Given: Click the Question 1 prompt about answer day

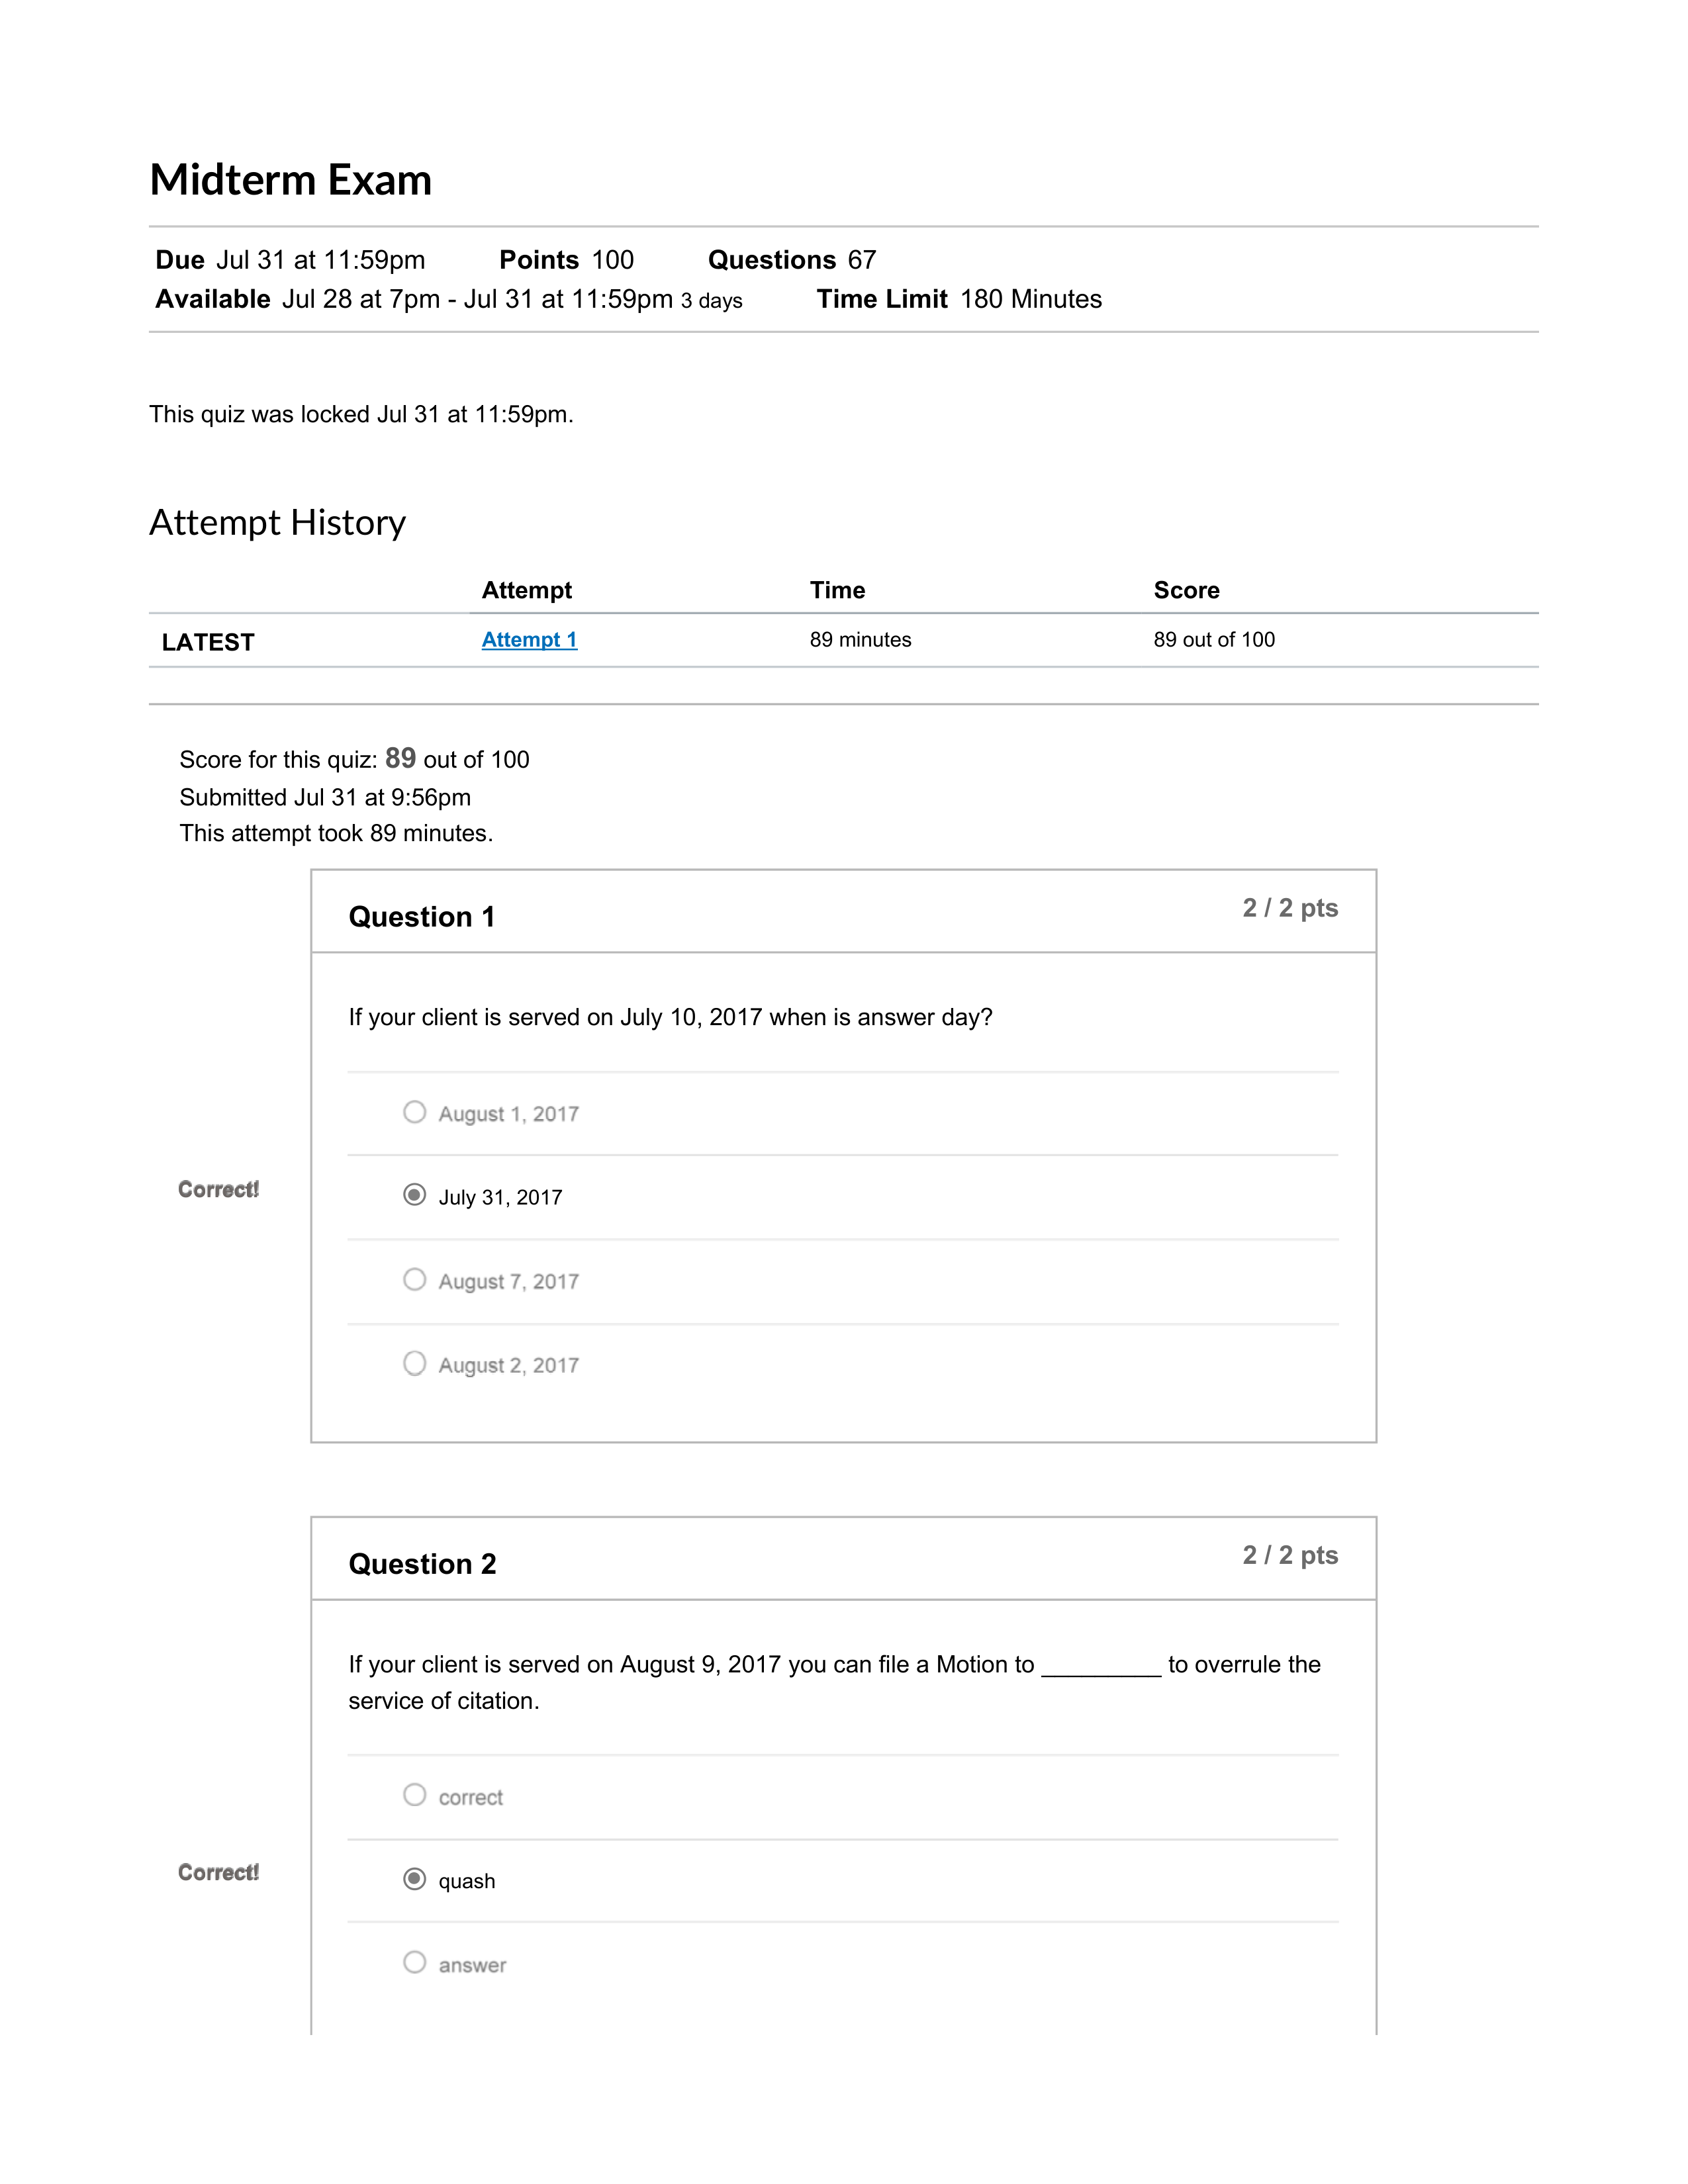Looking at the screenshot, I should pos(670,1017).
